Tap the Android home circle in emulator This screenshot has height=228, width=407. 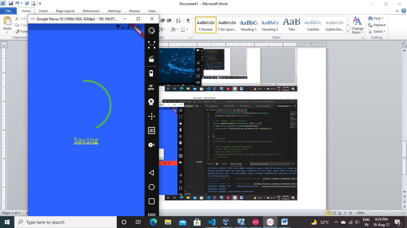152,187
